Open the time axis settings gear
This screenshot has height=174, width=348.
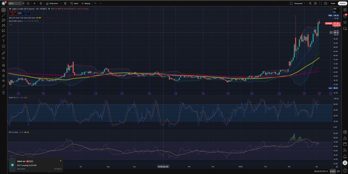[337, 167]
